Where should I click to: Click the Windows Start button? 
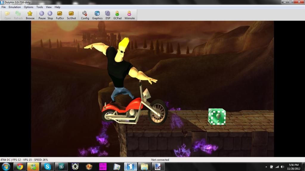(x=6, y=167)
